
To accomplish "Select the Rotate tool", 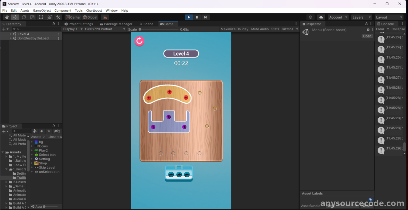I will point(24,17).
